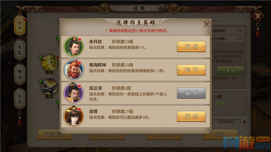Click 南海鳄神 hero portrait
Image resolution: width=271 pixels, height=152 pixels.
(x=74, y=70)
